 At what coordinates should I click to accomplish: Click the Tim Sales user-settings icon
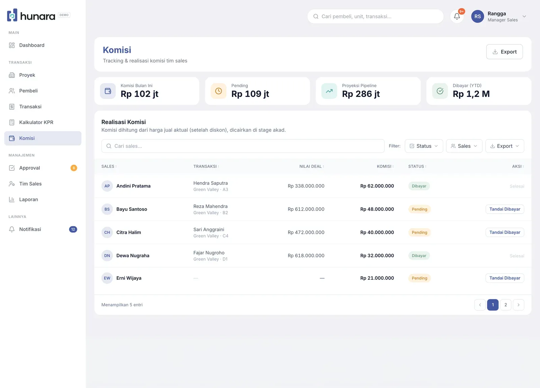(x=12, y=184)
